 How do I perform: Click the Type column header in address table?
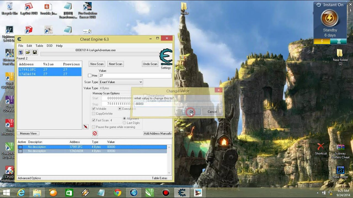click(x=95, y=142)
